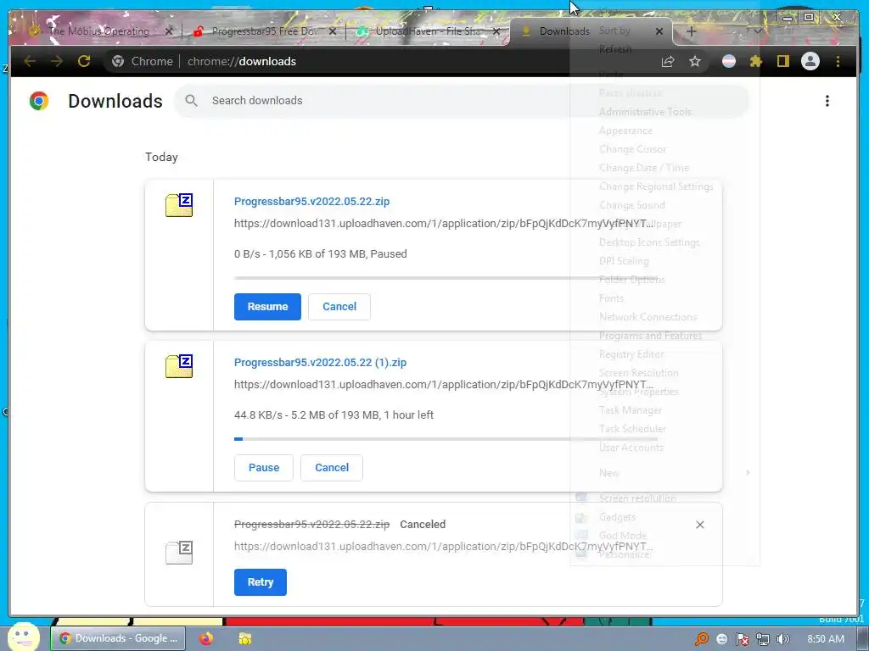Screen dimensions: 869x651
Task: Click the 'Canceled' status label
Action: 423,524
